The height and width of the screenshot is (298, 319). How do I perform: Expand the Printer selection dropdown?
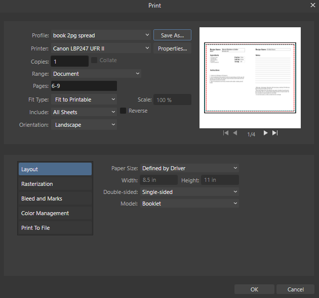[101, 48]
